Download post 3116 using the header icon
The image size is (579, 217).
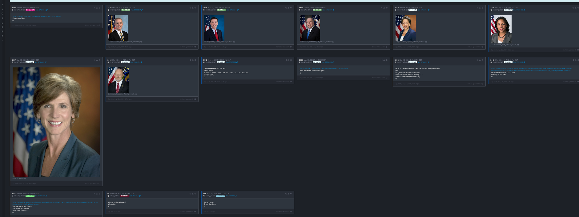click(193, 60)
